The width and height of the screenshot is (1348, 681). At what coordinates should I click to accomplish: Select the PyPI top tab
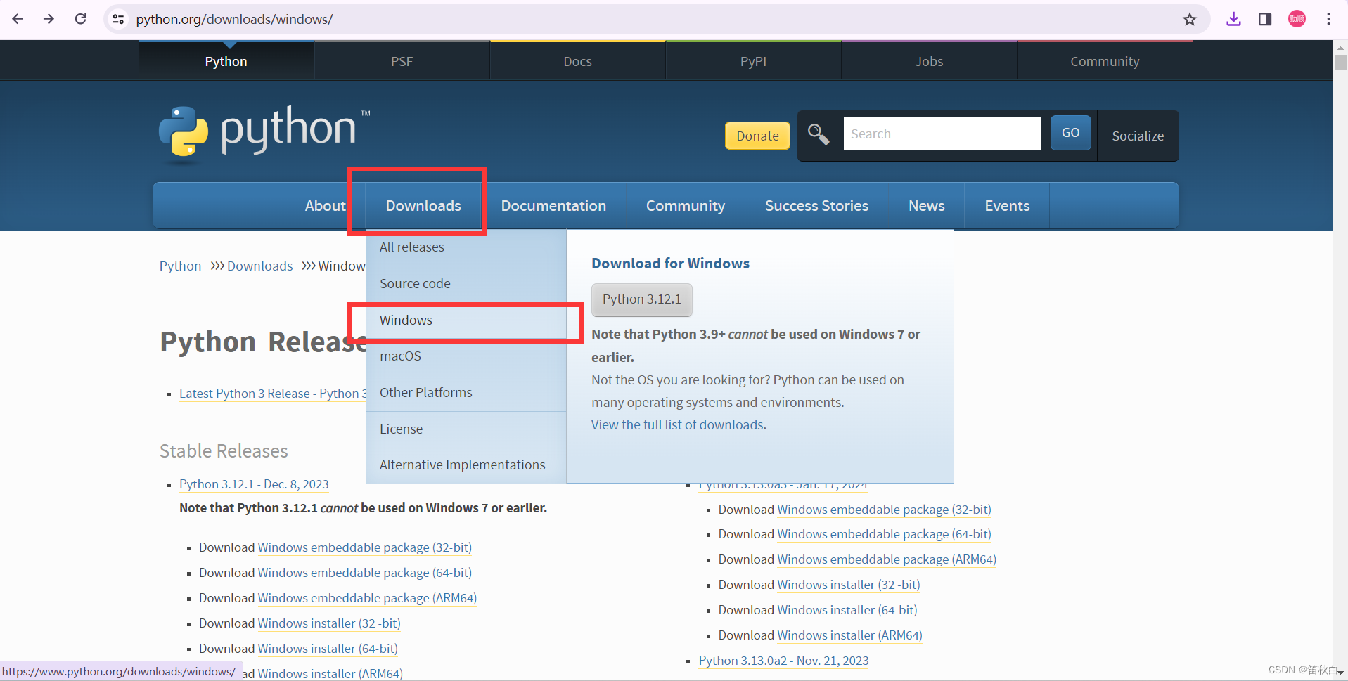(753, 61)
